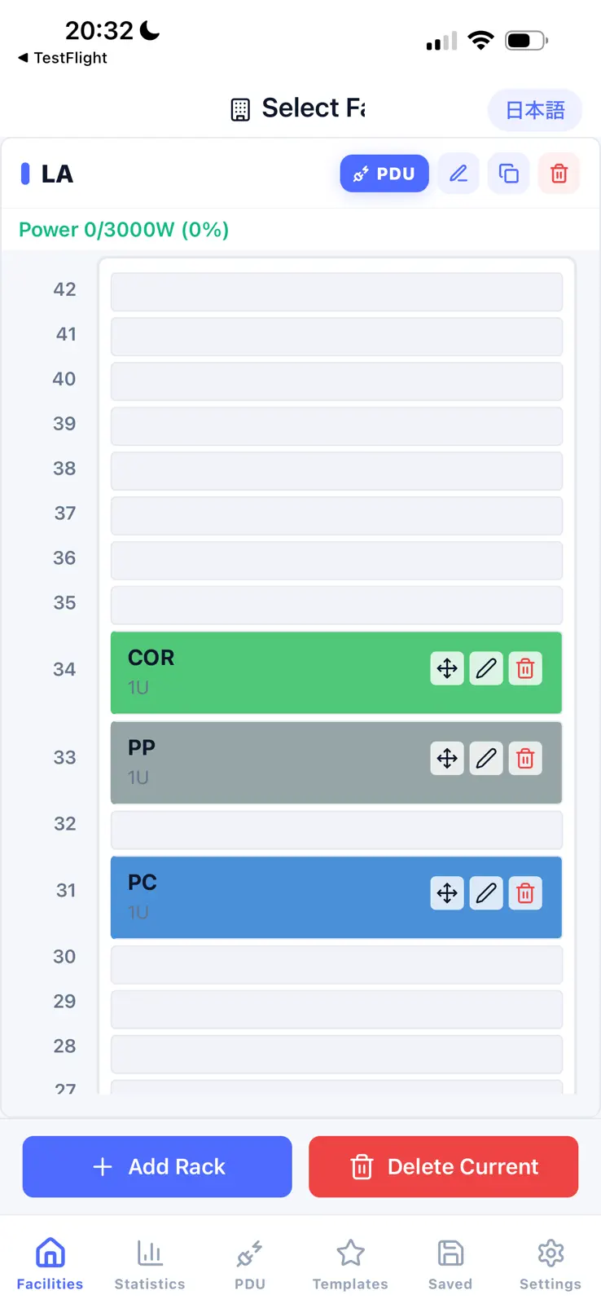Open PDU settings for LA rack
Viewport: 601px width, 1304px height.
(384, 174)
